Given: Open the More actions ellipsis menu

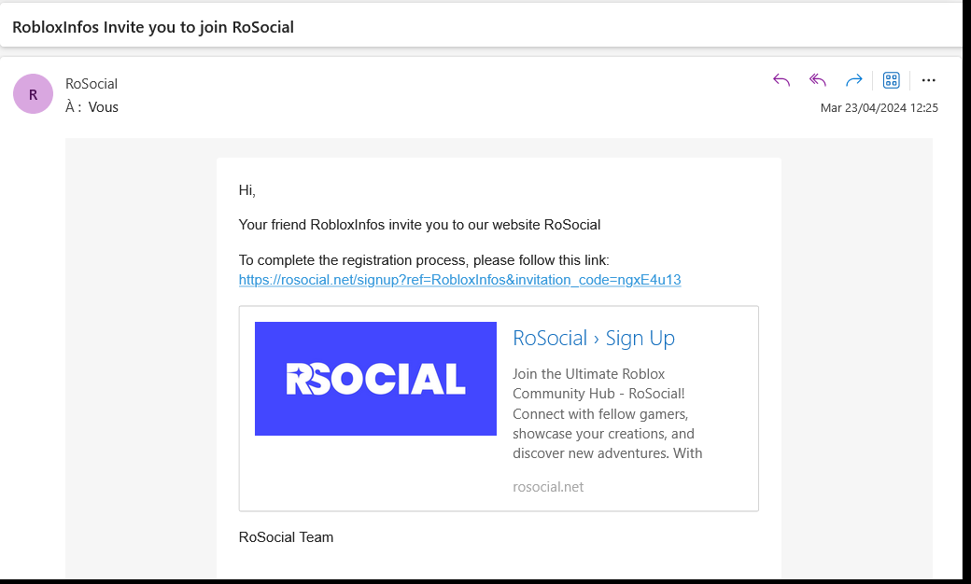Looking at the screenshot, I should pos(928,80).
